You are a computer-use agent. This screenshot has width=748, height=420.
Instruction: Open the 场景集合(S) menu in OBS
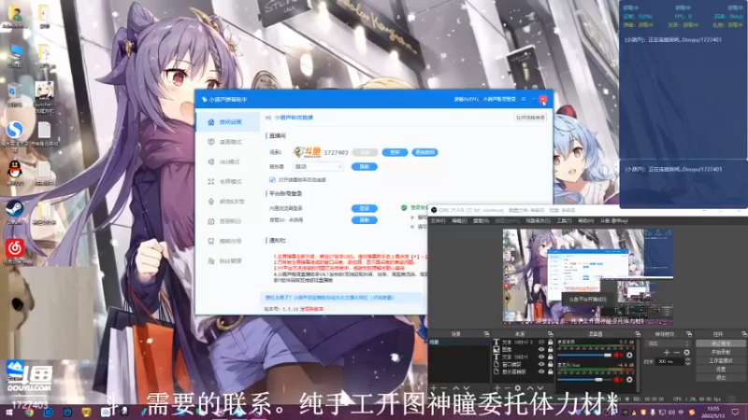pyautogui.click(x=538, y=221)
